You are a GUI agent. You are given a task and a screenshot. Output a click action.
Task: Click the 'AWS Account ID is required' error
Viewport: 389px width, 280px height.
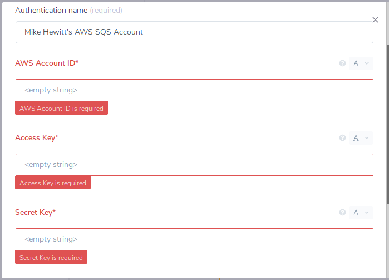(x=61, y=109)
